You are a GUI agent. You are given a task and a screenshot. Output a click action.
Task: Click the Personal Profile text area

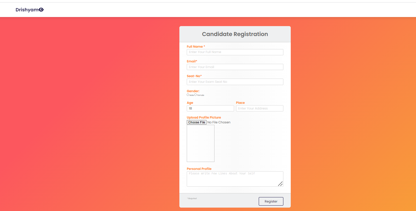pos(235,178)
